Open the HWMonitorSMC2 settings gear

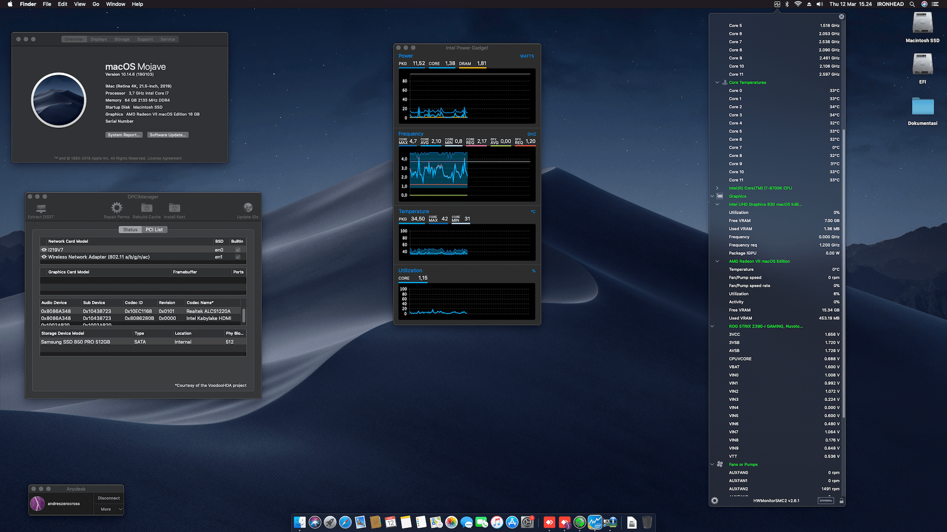[x=714, y=500]
